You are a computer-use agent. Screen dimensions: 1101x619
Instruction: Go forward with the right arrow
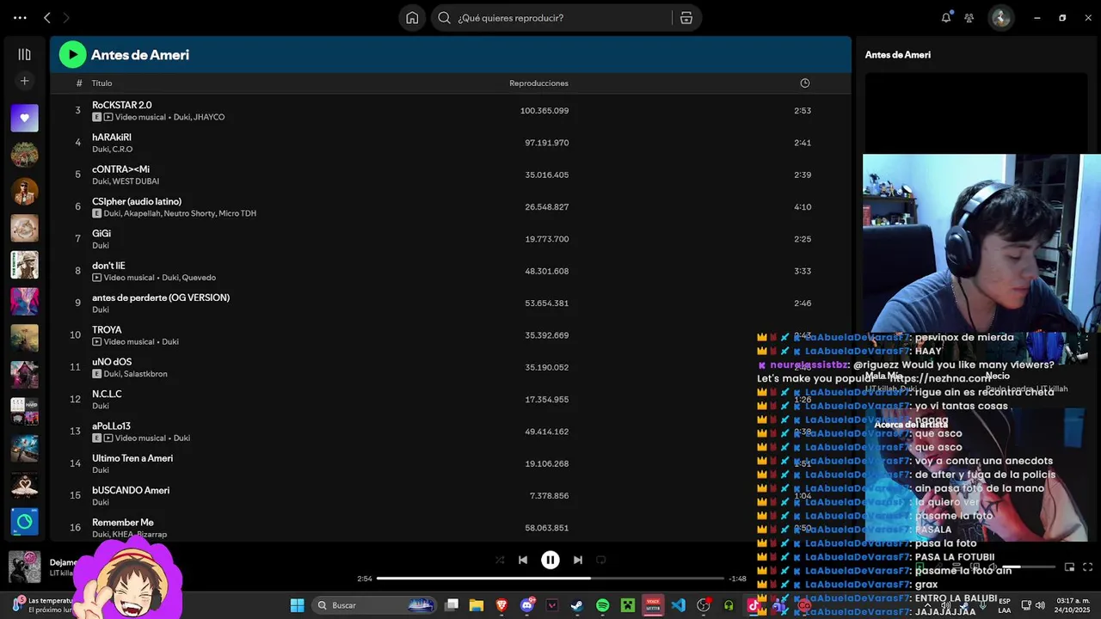[x=66, y=17]
